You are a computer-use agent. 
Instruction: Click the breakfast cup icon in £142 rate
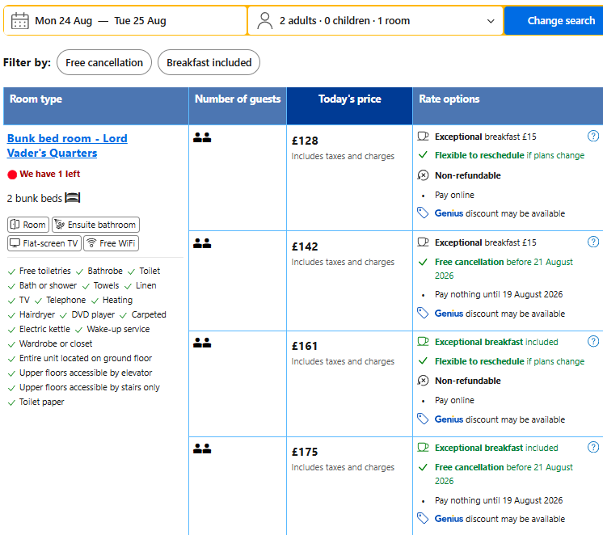click(x=423, y=242)
